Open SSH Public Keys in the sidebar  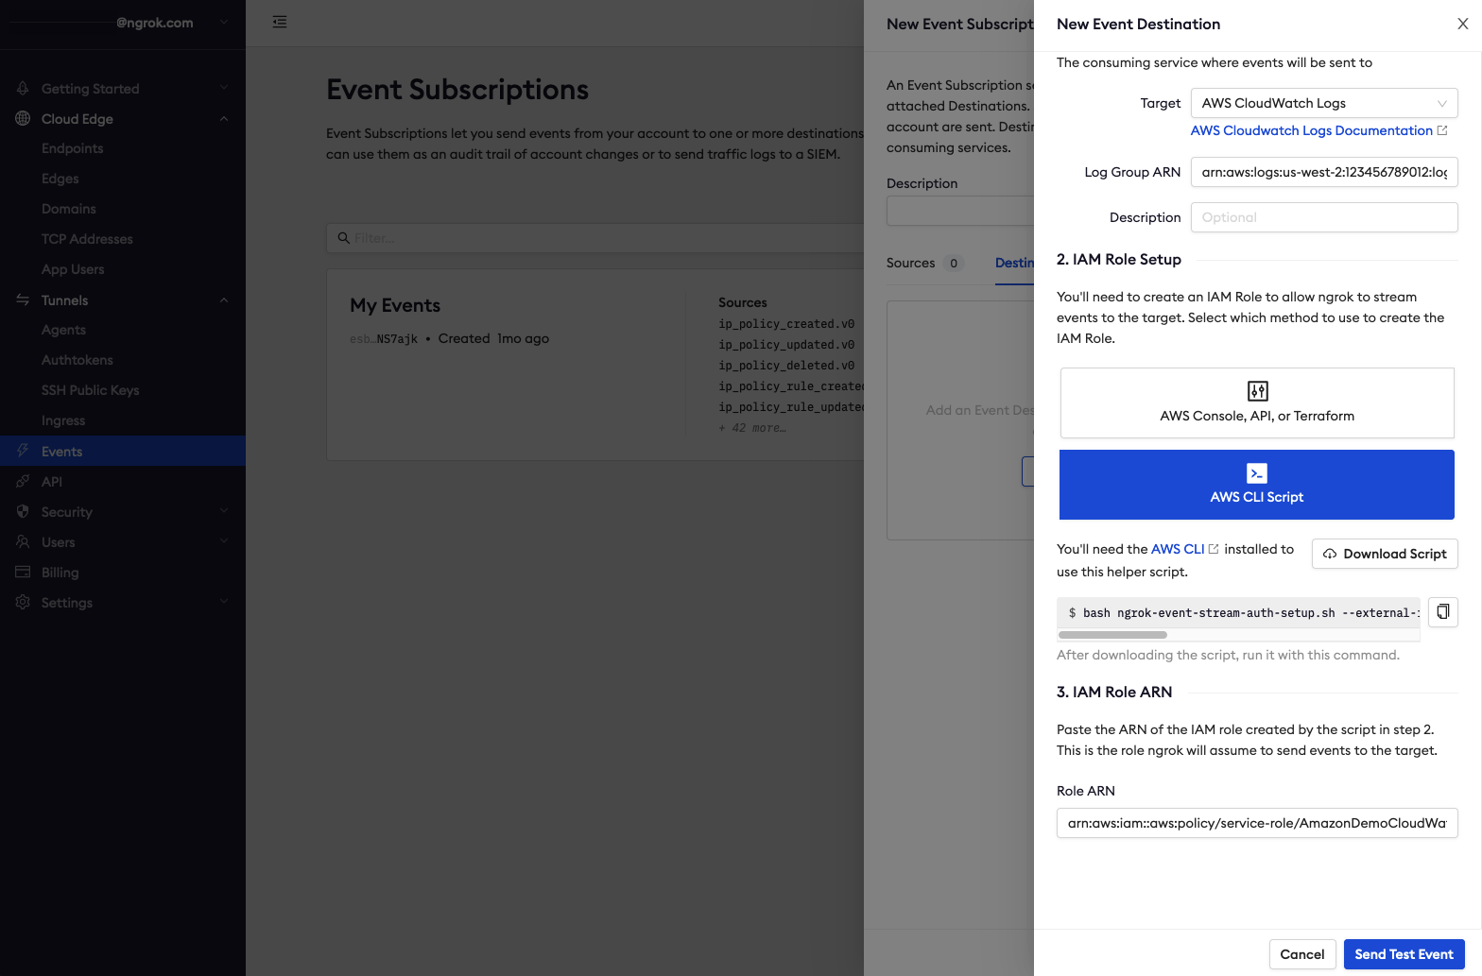tap(90, 390)
